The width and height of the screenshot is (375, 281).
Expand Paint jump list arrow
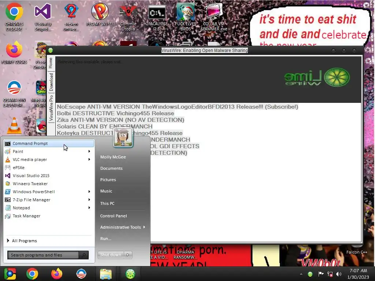click(x=89, y=151)
